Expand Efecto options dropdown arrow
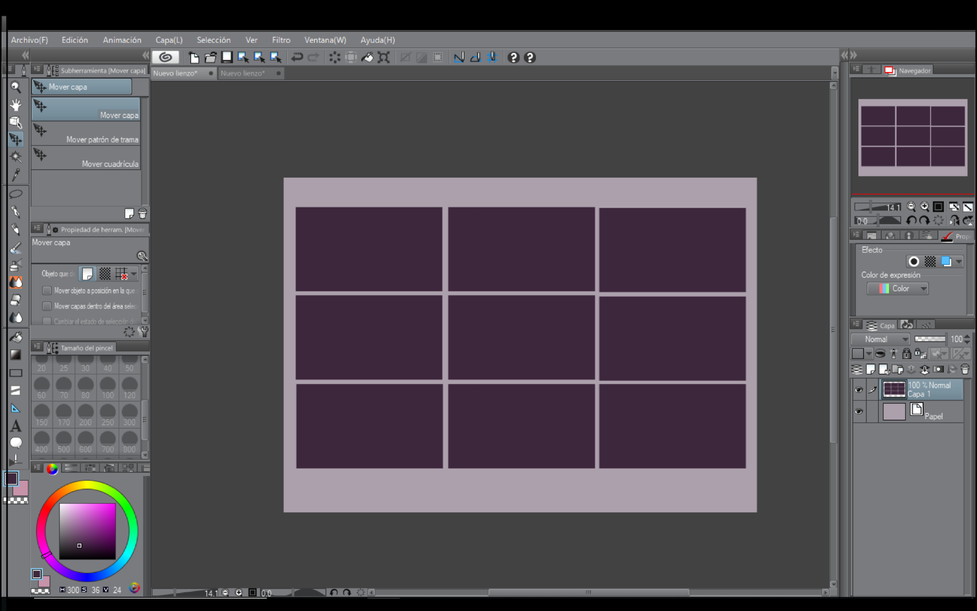The height and width of the screenshot is (611, 977). 959,262
